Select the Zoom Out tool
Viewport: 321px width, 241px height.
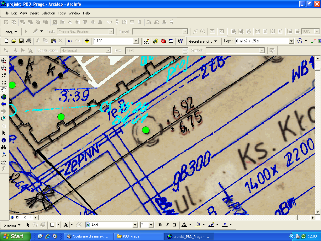pyautogui.click(x=4, y=68)
